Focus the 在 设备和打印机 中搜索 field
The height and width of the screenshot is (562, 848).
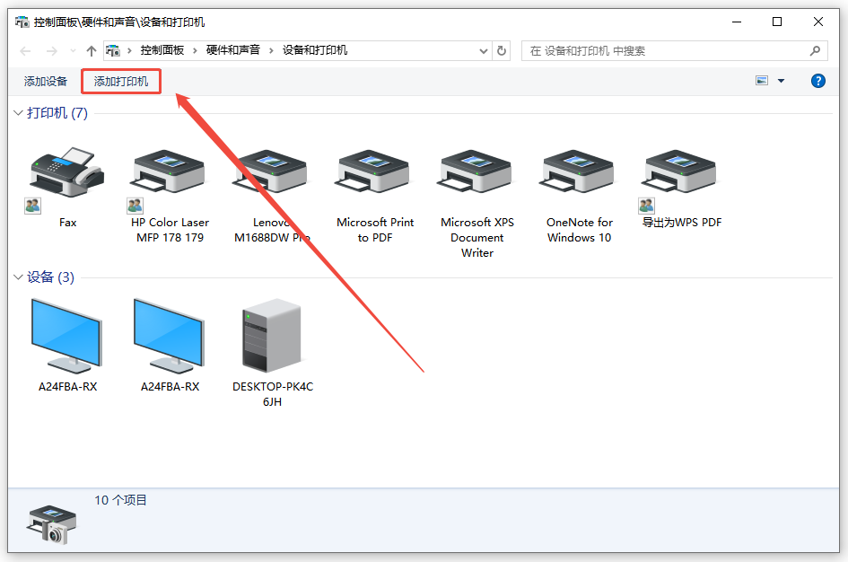pyautogui.click(x=675, y=51)
